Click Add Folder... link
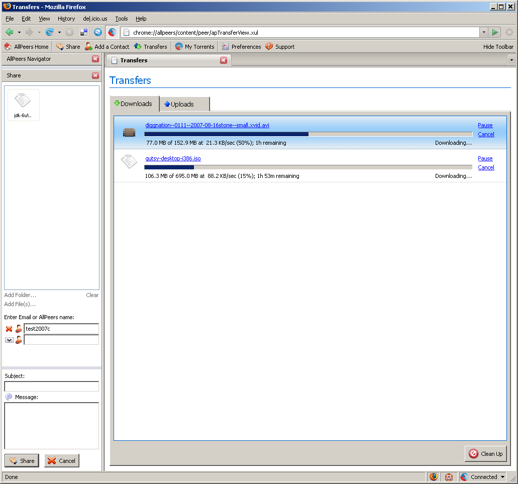Viewport: 518px width, 484px height. pyautogui.click(x=20, y=295)
